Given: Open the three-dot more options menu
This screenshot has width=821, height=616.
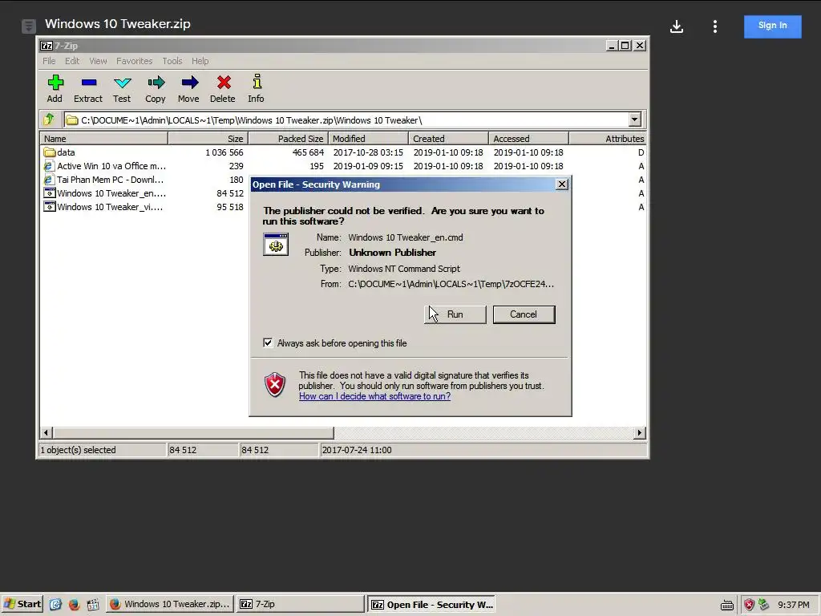Looking at the screenshot, I should (714, 26).
